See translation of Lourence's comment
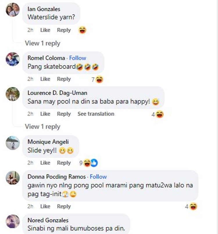 tap(96, 114)
